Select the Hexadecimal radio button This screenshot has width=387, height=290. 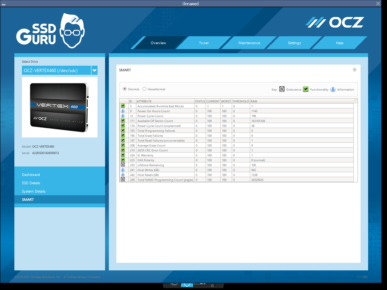144,89
